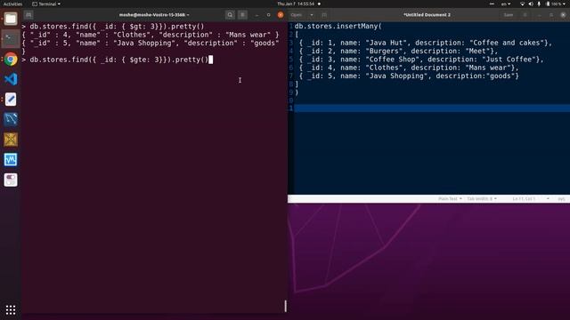Viewport: 570px width, 320px height.
Task: Click the "Clothes" line in editor
Action: click(x=409, y=68)
